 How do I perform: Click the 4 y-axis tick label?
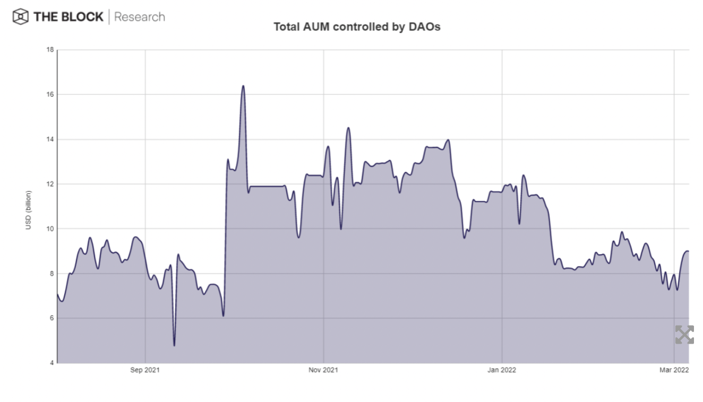click(51, 363)
